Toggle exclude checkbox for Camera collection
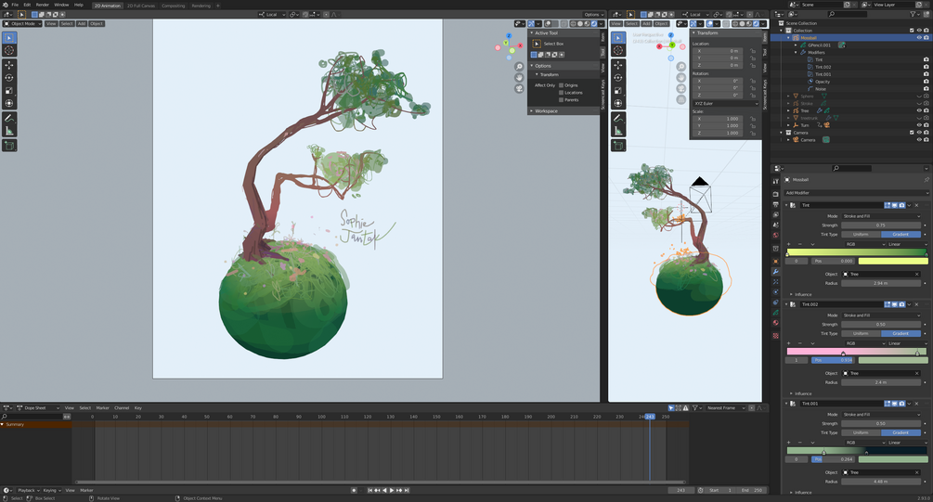 (x=912, y=133)
